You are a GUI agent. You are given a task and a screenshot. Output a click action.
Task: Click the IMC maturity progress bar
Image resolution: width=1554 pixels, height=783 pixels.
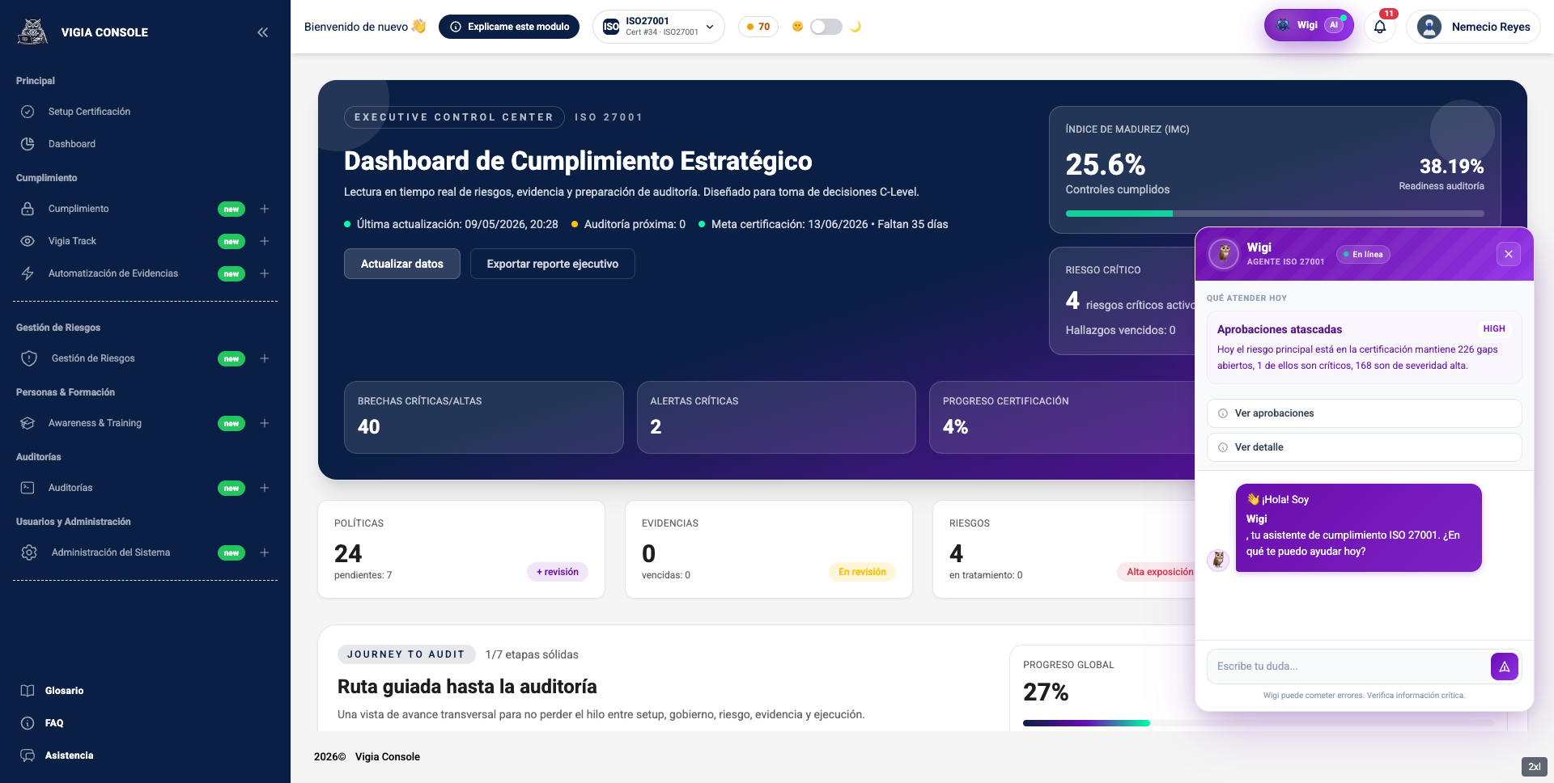tap(1275, 214)
